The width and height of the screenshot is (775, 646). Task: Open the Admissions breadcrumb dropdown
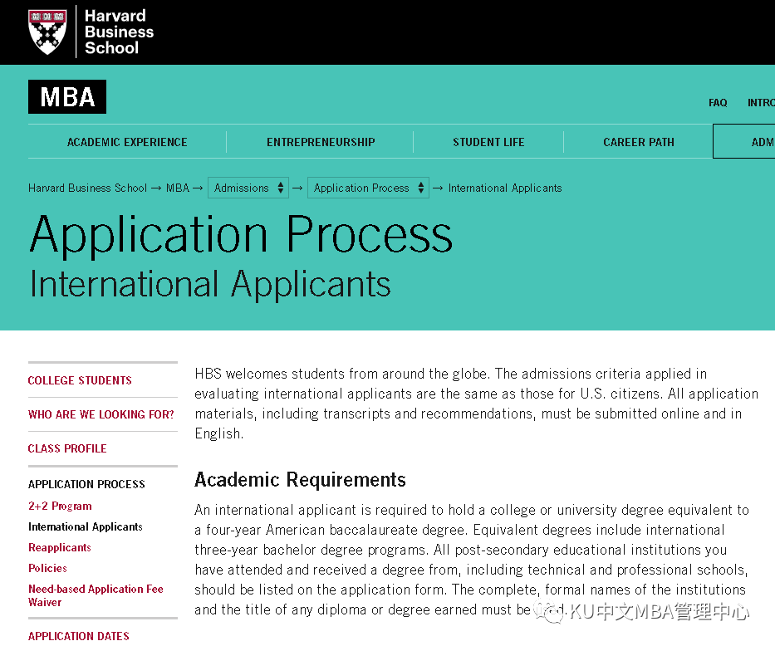click(x=248, y=188)
